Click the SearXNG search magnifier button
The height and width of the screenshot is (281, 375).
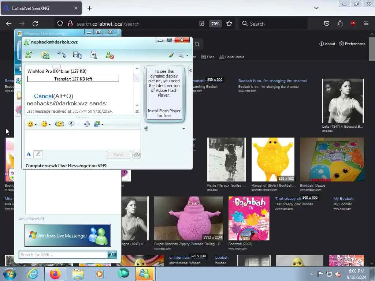coord(197,44)
